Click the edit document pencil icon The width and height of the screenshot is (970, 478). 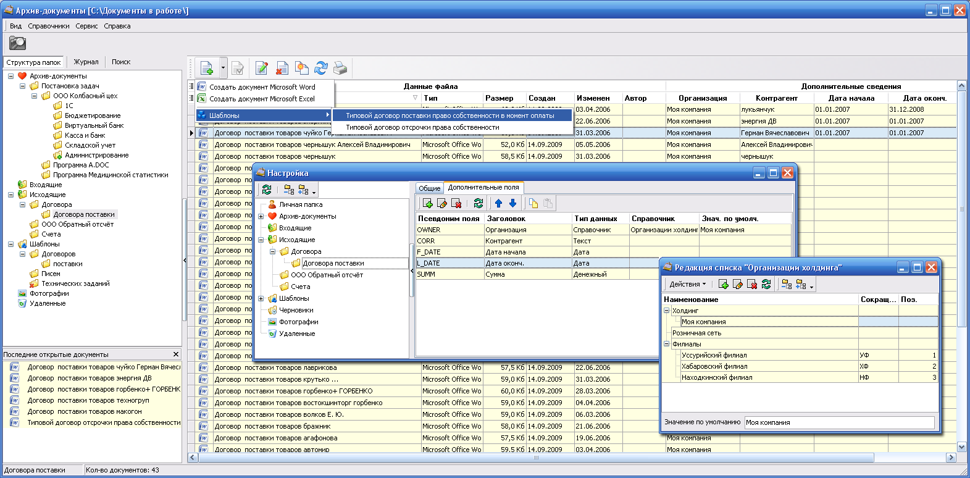pos(262,68)
